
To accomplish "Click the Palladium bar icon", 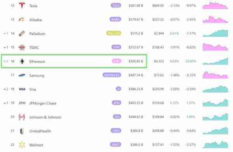I will tap(22, 33).
